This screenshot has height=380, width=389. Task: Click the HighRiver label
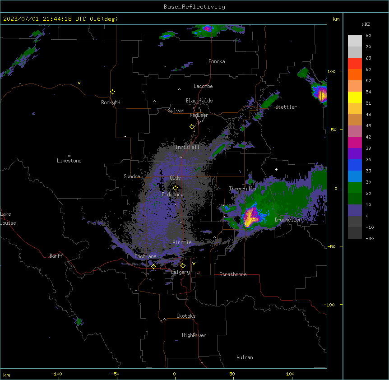pos(194,335)
